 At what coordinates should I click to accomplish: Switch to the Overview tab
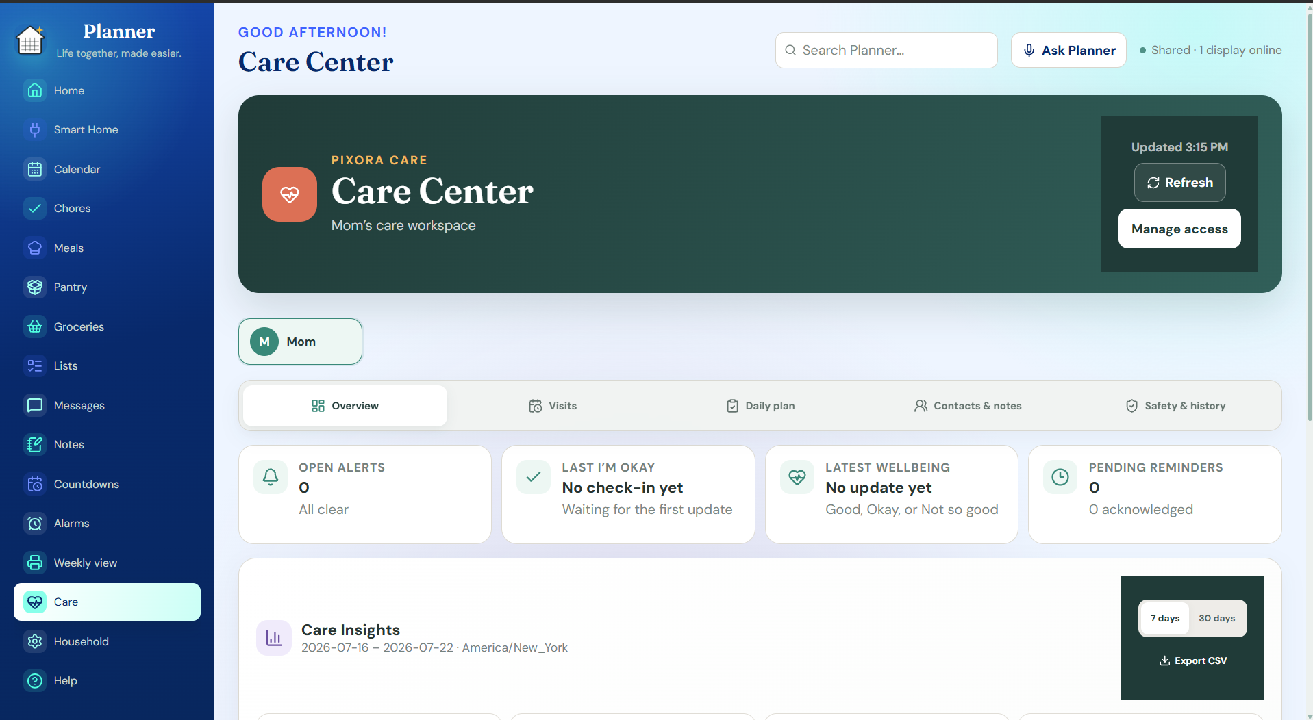point(345,406)
